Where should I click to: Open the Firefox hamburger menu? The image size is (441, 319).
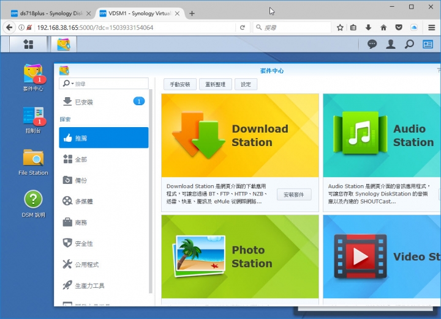point(432,28)
